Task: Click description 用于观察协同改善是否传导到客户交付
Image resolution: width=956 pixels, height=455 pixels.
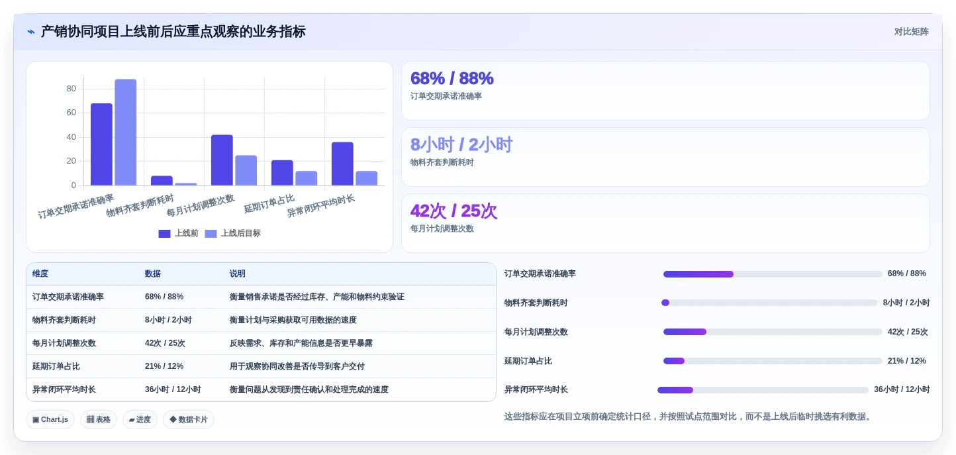Action: (297, 366)
